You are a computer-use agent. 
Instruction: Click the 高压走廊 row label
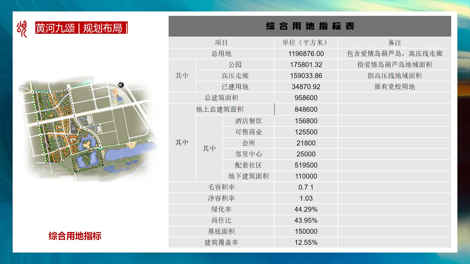[235, 76]
